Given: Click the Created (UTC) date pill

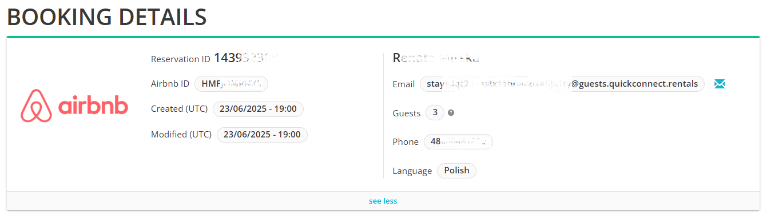Looking at the screenshot, I should 258,108.
